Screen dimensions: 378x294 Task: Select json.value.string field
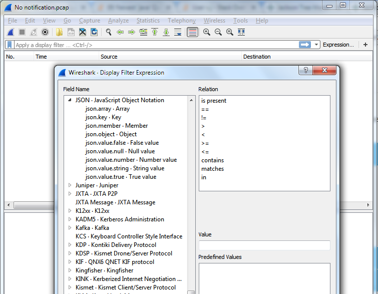pyautogui.click(x=125, y=168)
